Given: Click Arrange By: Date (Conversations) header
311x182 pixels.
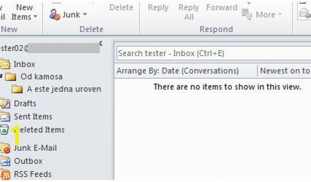Looking at the screenshot, I should 177,71.
